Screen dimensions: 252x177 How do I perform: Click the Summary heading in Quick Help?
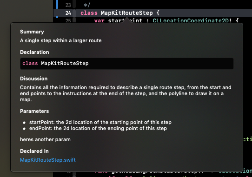[x=32, y=32]
